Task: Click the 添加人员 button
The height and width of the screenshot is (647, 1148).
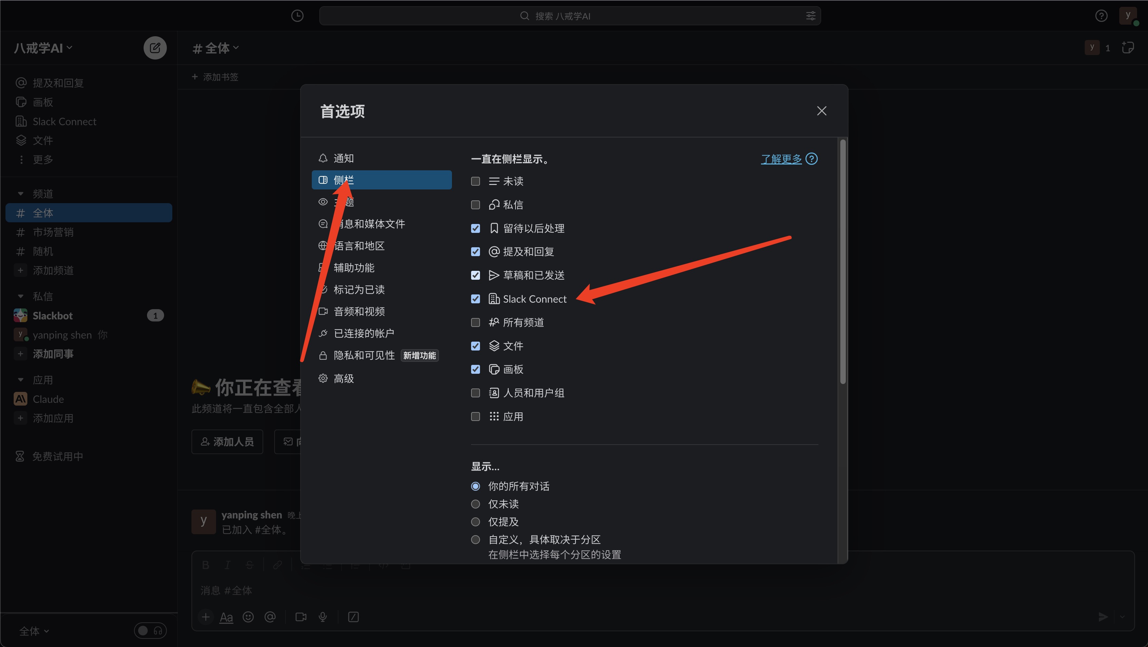Action: [x=227, y=441]
